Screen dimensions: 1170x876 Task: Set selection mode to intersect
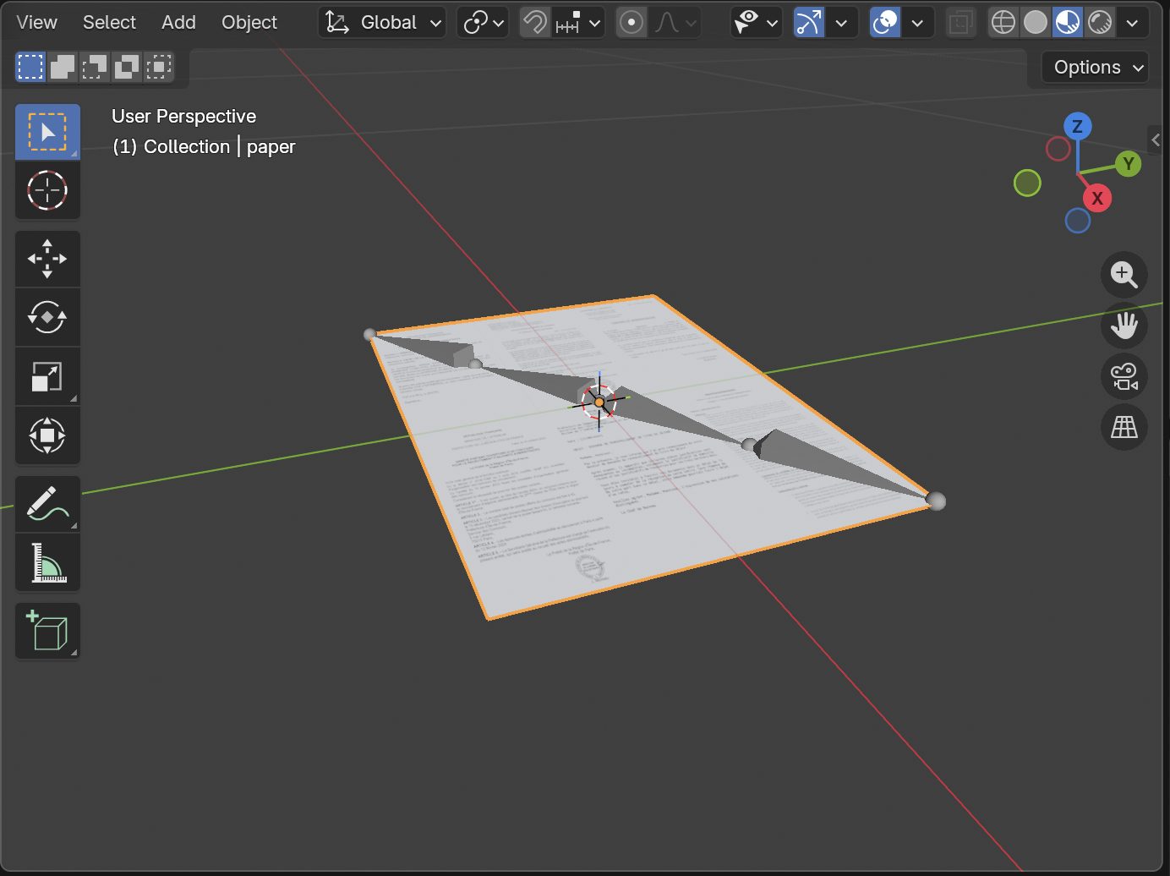(159, 67)
